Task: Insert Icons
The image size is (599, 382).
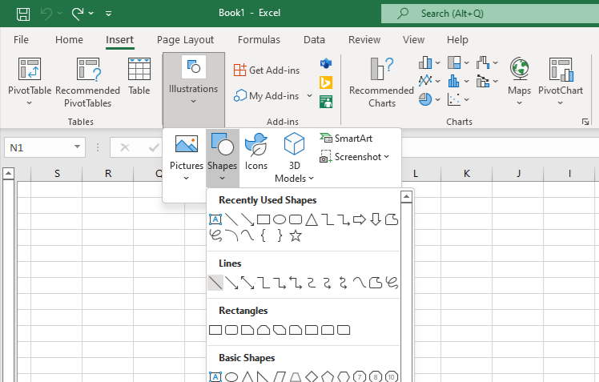Action: [x=256, y=151]
